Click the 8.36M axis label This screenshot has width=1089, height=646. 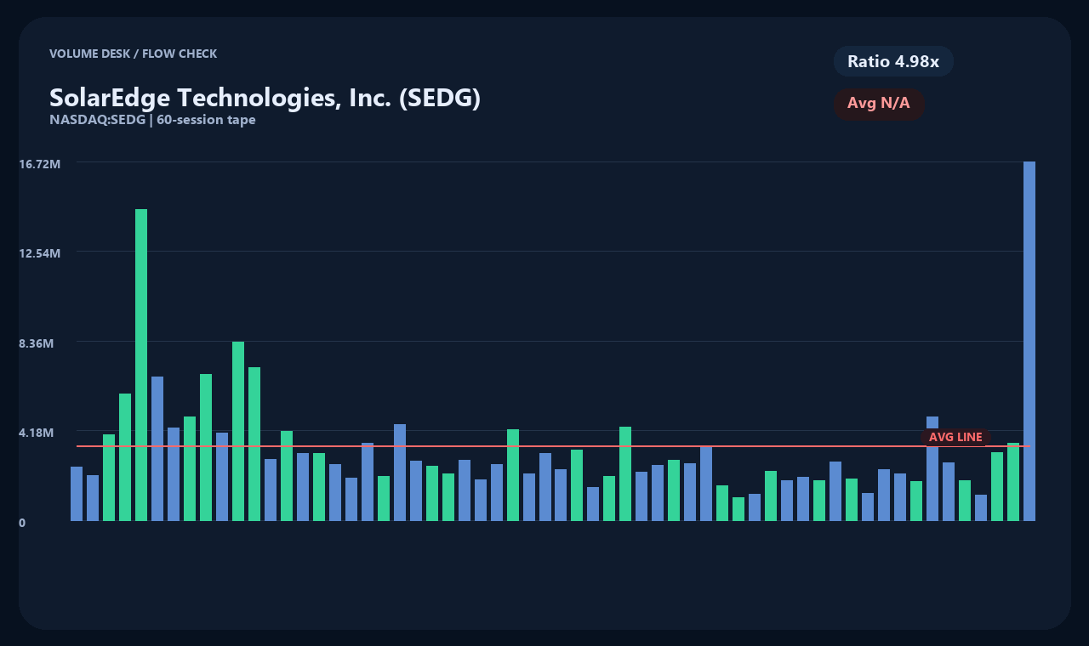coord(37,343)
